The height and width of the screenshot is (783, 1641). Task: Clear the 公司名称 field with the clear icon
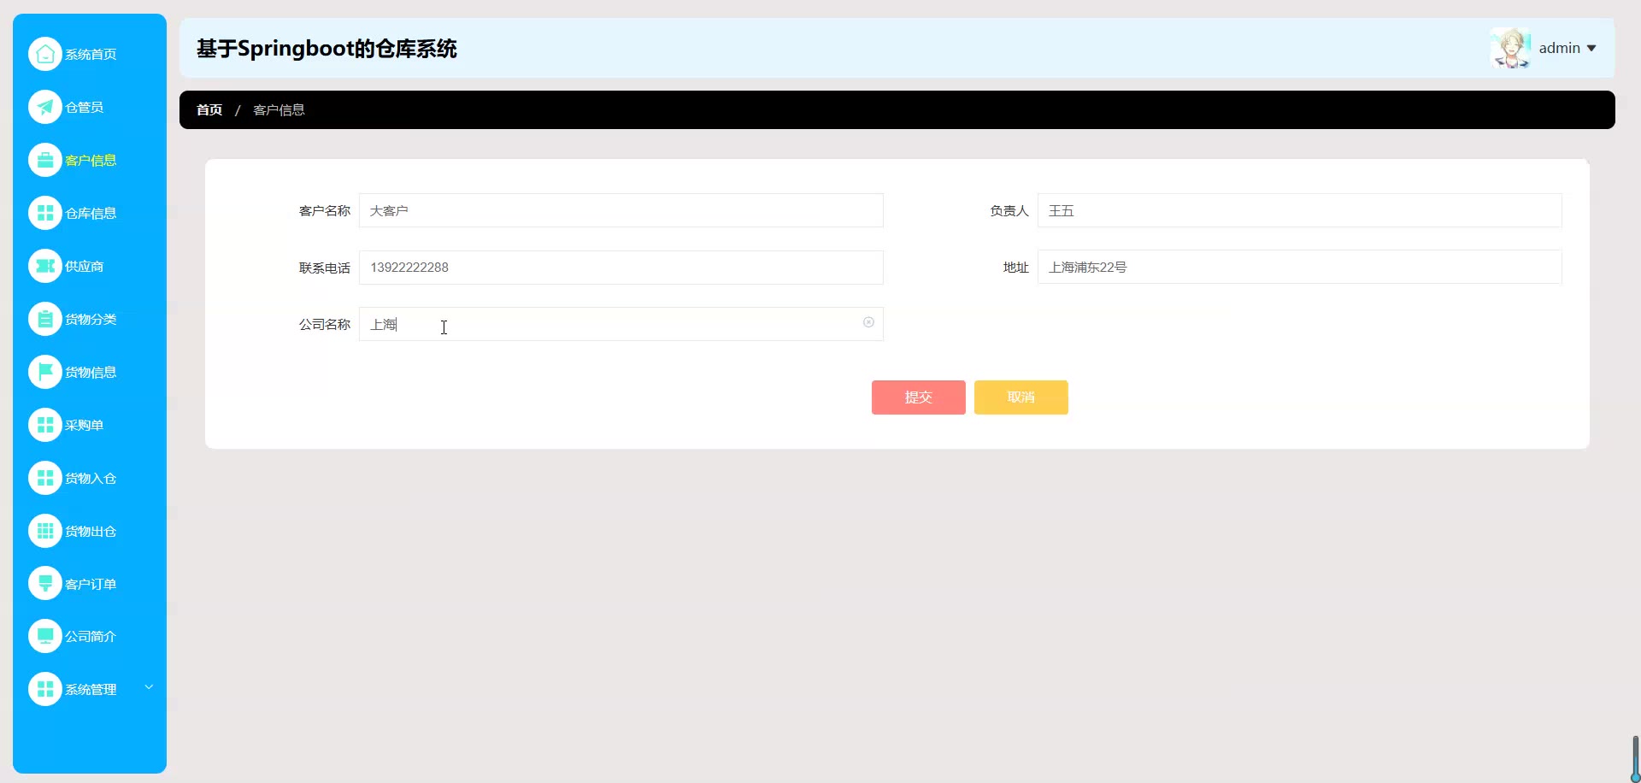click(x=868, y=322)
